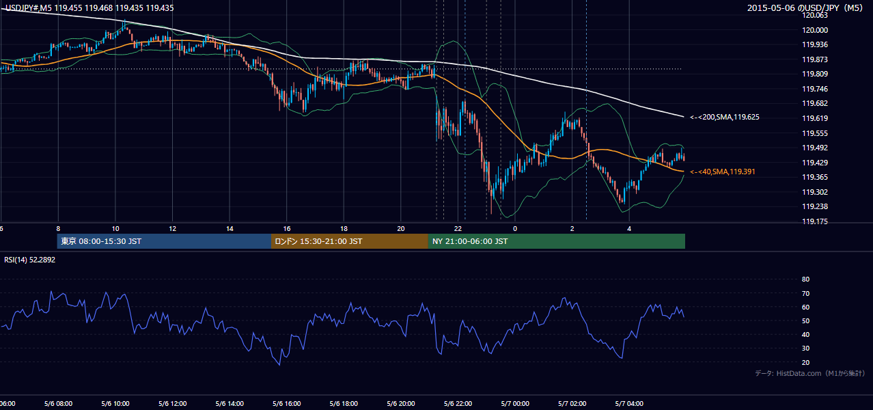Click hour tick 22 under price chart
Image resolution: width=873 pixels, height=410 pixels.
458,229
